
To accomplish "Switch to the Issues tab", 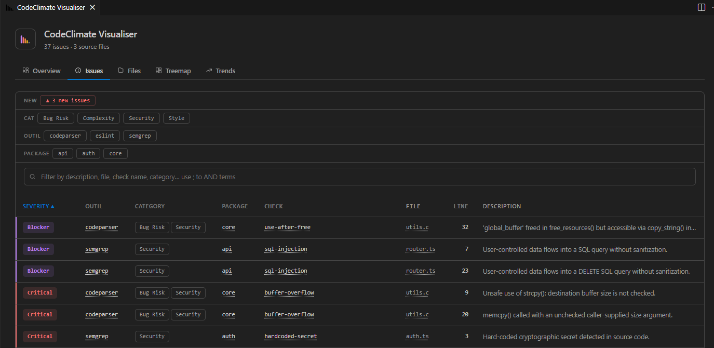I will pos(89,71).
